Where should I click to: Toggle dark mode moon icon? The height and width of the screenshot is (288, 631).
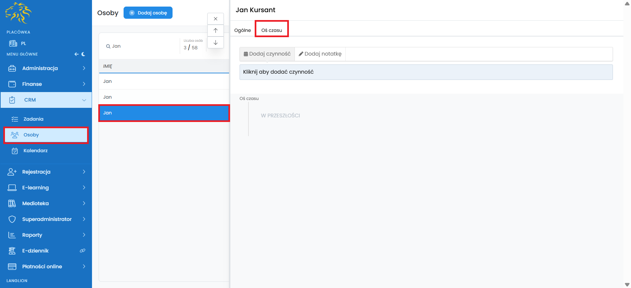[83, 54]
